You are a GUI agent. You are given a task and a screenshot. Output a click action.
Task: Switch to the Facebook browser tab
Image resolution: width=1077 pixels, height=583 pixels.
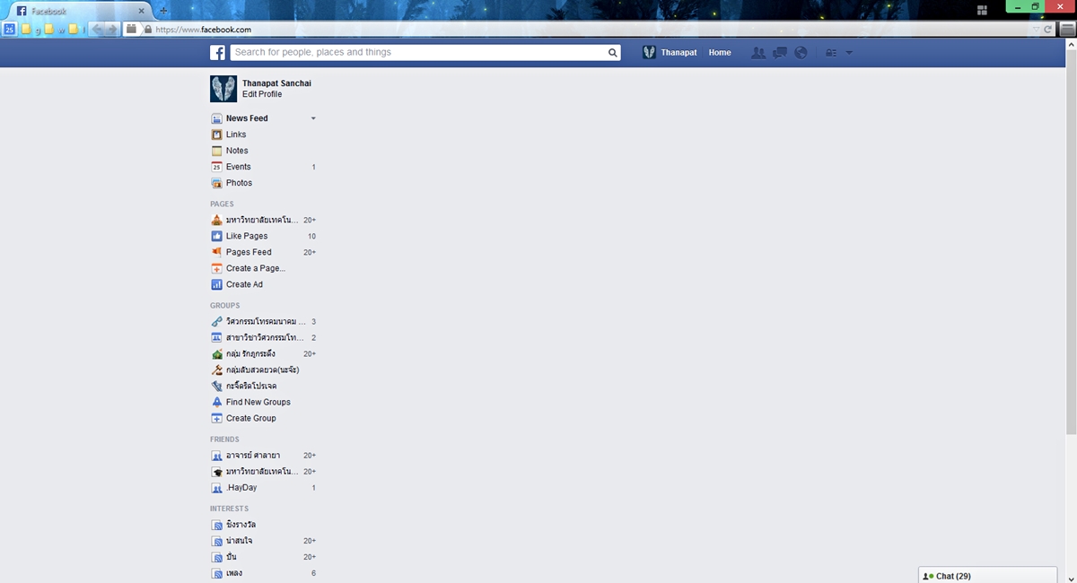(81, 11)
